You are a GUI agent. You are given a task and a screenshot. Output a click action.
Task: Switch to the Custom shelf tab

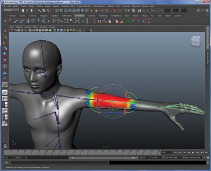coord(178,16)
